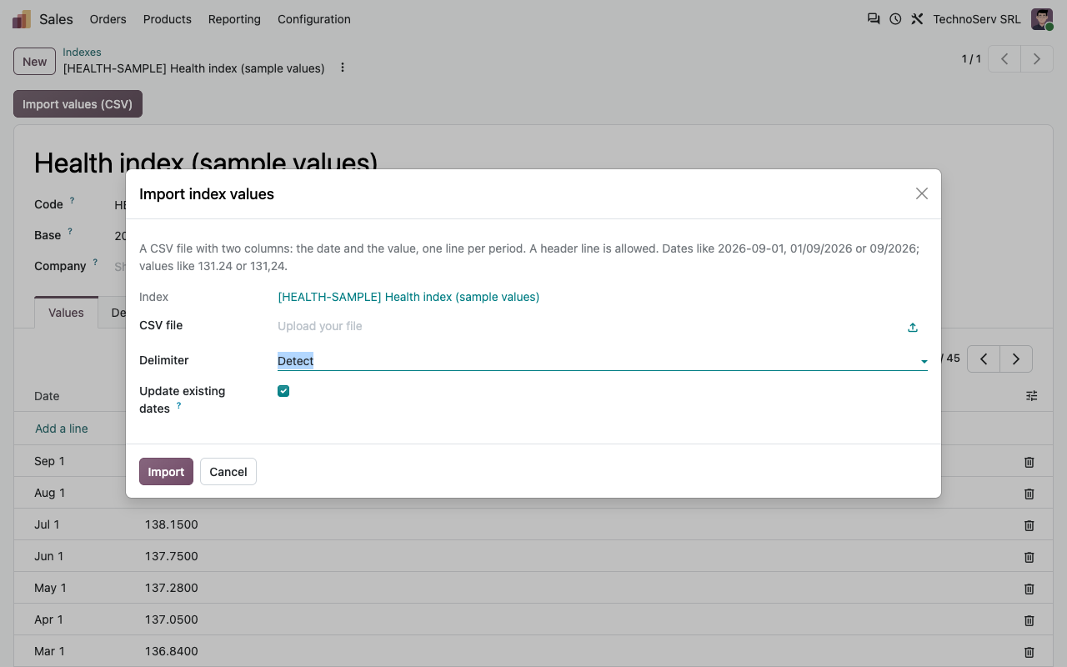Open the record actions three-dot menu
Viewport: 1067px width, 667px height.
click(343, 68)
